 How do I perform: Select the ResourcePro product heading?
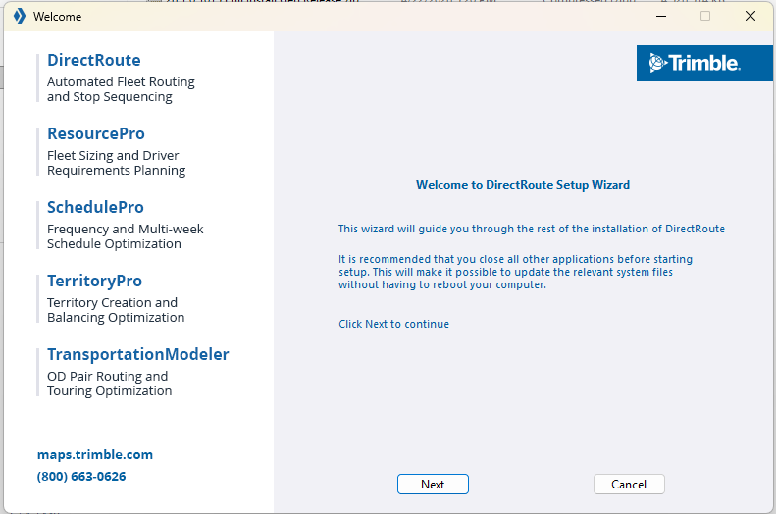pos(96,133)
